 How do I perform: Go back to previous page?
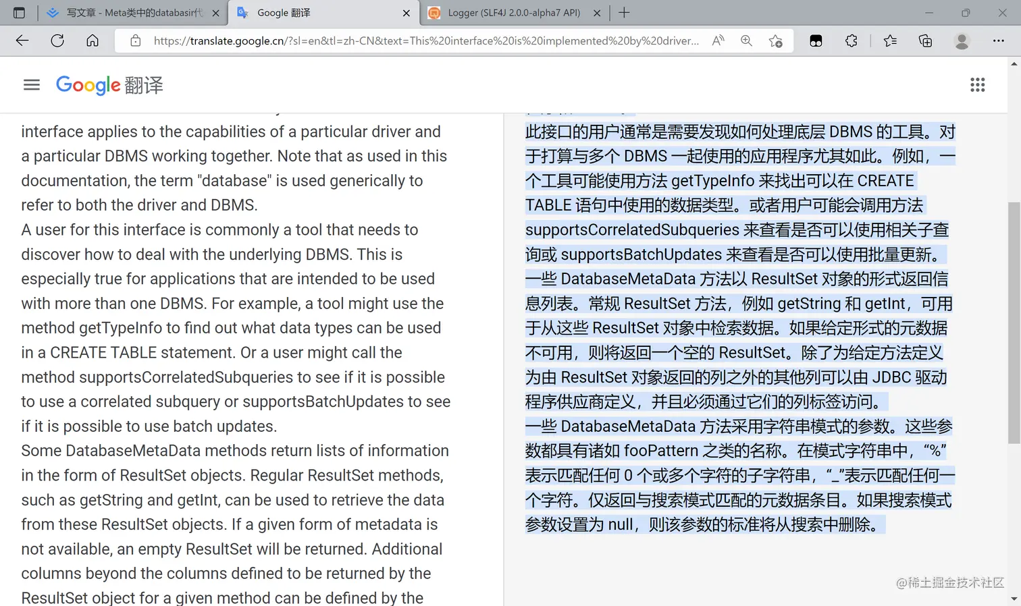[22, 40]
